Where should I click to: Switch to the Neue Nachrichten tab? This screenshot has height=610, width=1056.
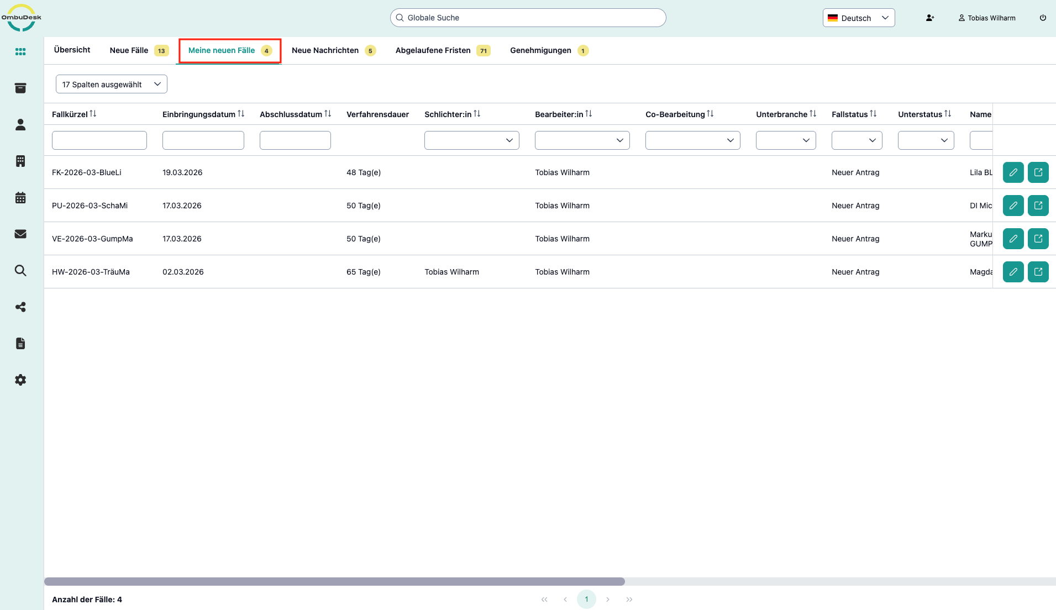pyautogui.click(x=333, y=50)
